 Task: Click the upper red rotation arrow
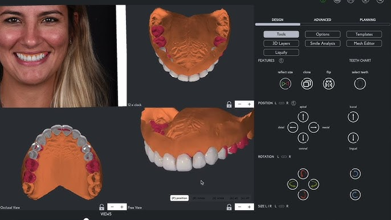[x=303, y=174]
